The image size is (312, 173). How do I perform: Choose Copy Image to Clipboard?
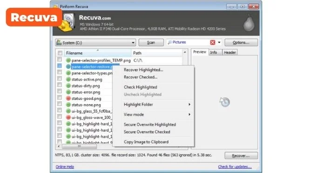pyautogui.click(x=146, y=142)
